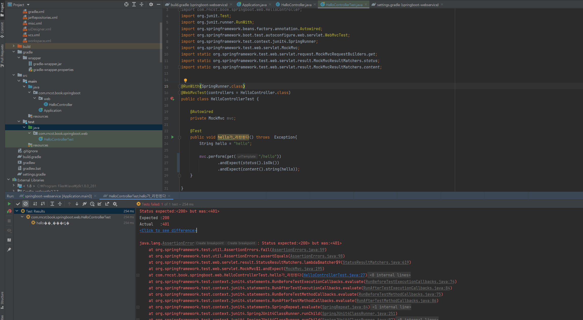Run test from gutter at line 23
The width and height of the screenshot is (583, 320).
[x=173, y=137]
